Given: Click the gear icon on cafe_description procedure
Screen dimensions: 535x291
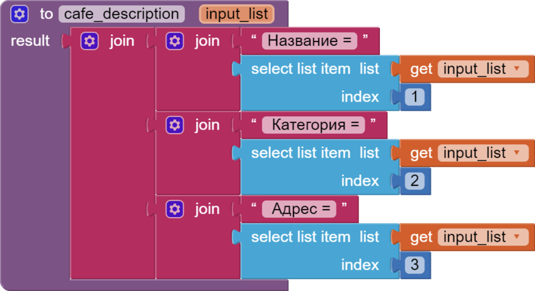Looking at the screenshot, I should pos(20,13).
